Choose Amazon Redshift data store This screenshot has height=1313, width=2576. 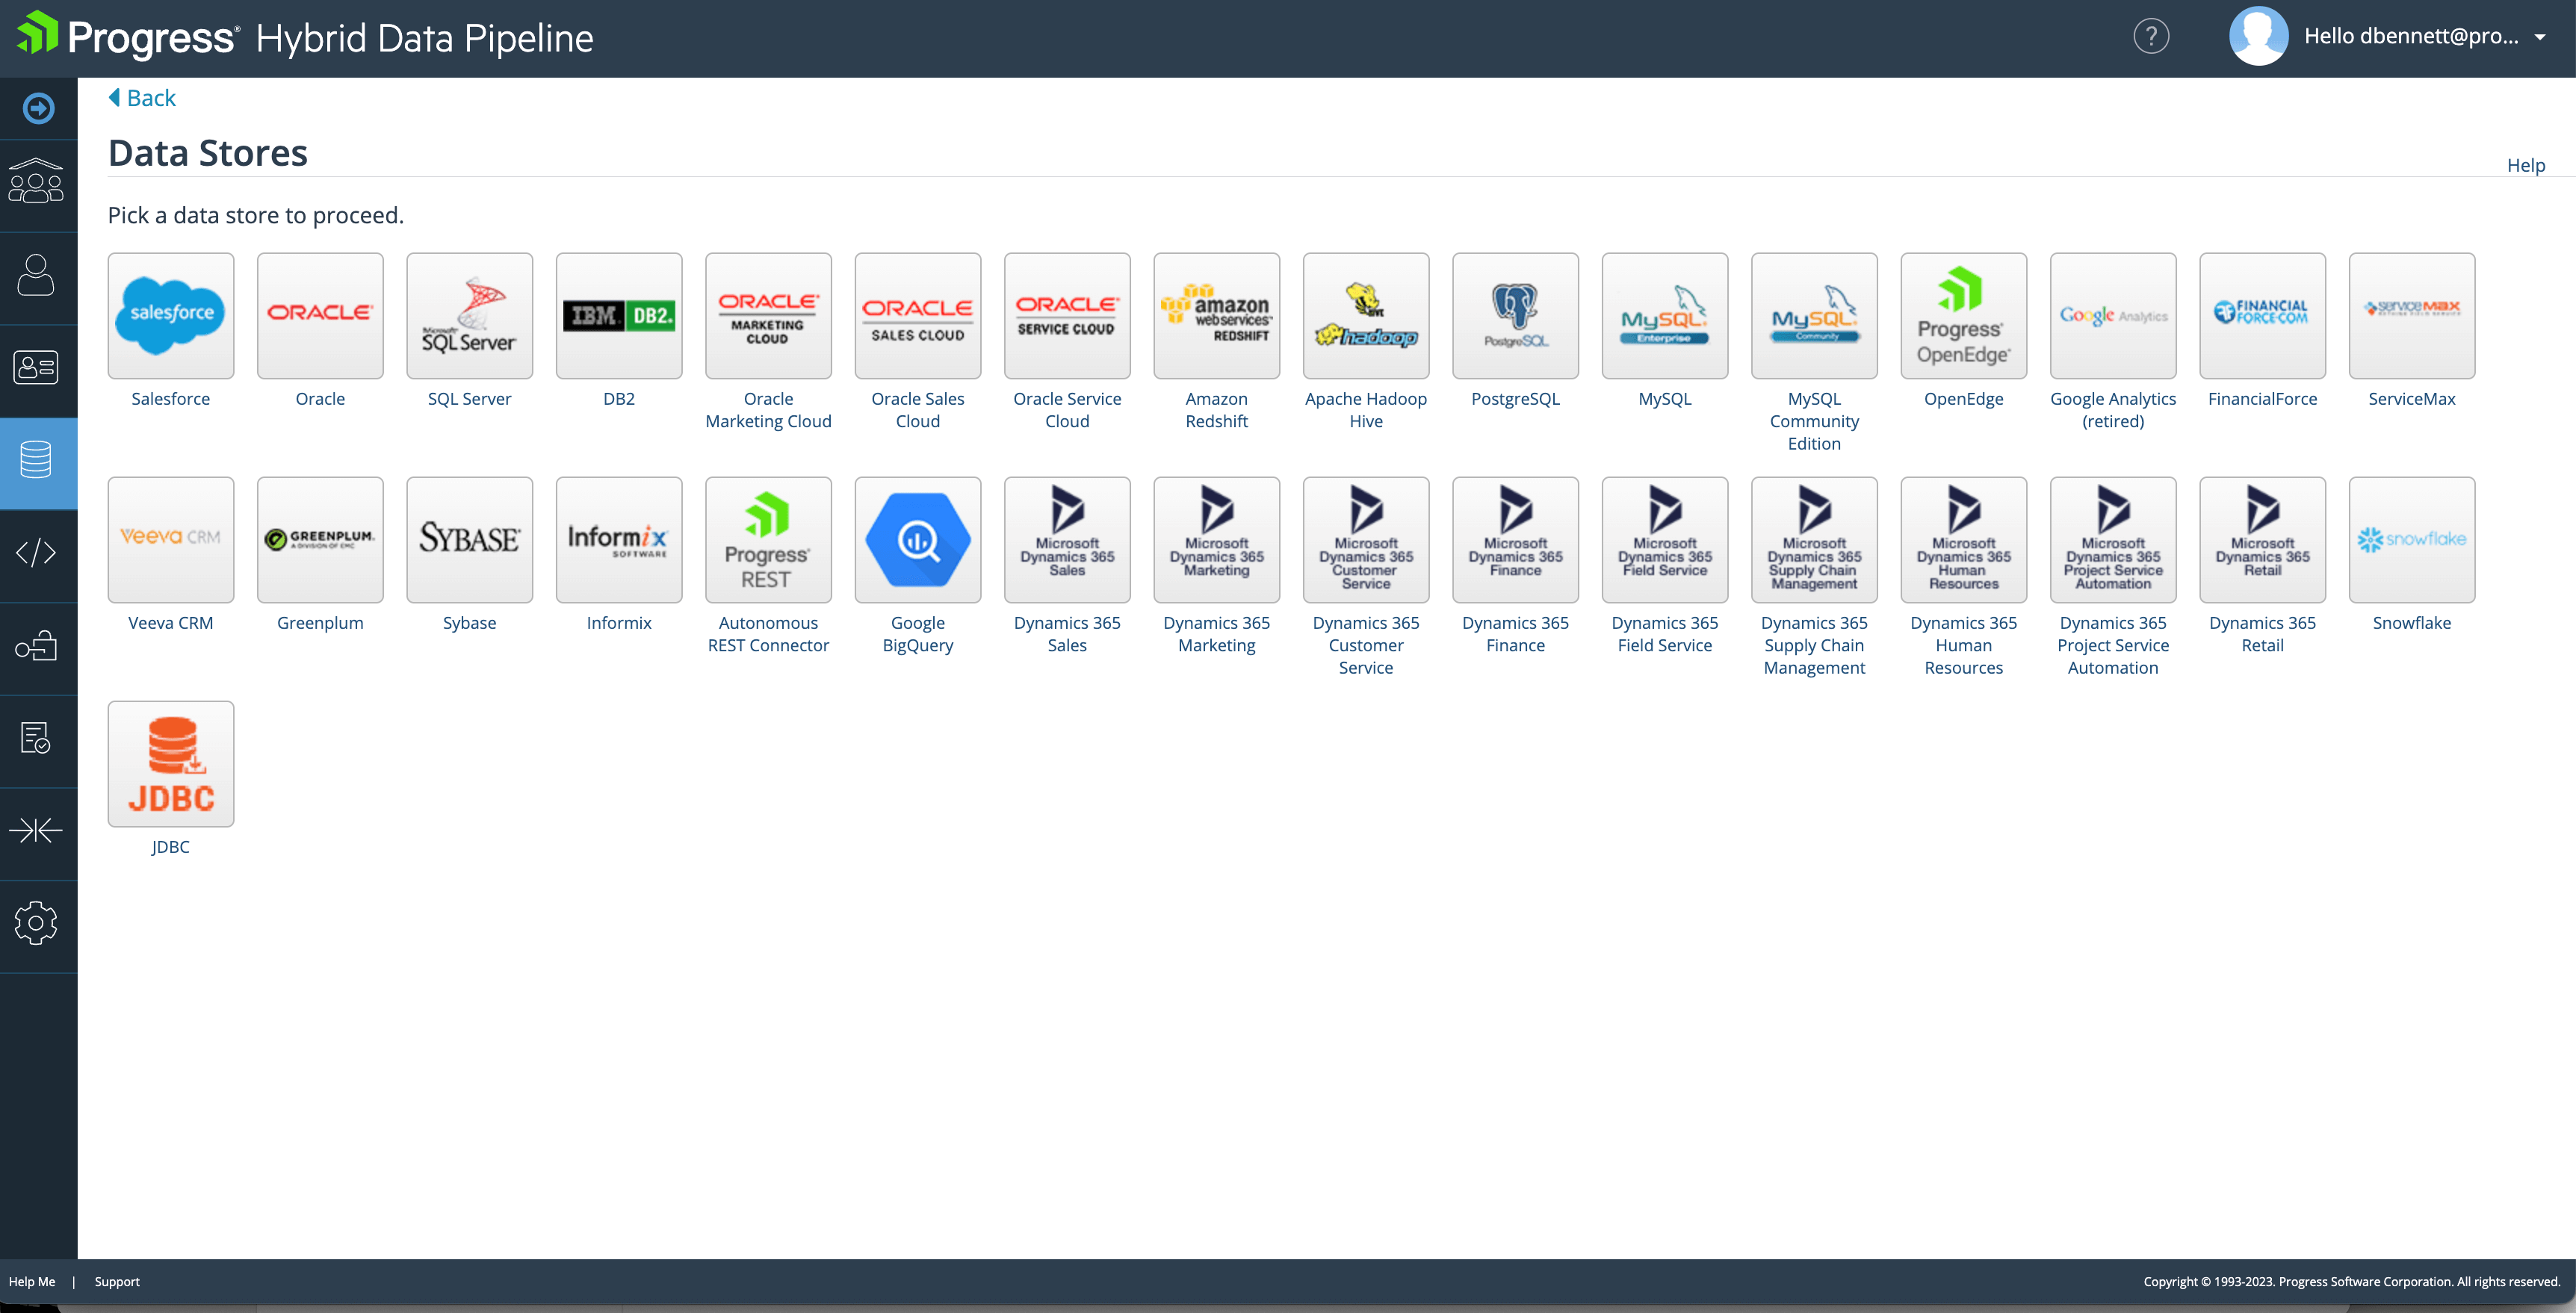tap(1216, 316)
